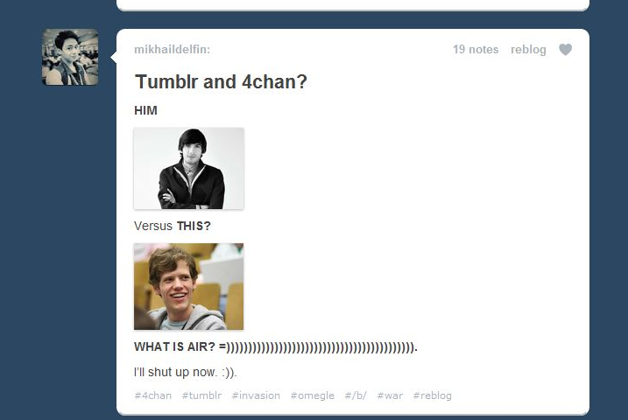This screenshot has width=628, height=420.
Task: Click the speech-bubble pointer beside avatar
Action: tap(113, 58)
